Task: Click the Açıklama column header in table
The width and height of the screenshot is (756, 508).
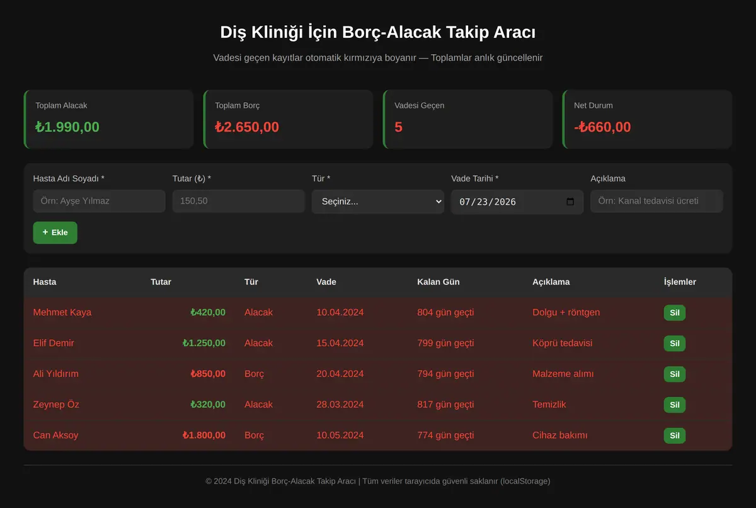Action: point(551,282)
